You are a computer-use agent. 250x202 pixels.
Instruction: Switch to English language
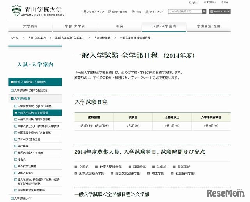194,2
